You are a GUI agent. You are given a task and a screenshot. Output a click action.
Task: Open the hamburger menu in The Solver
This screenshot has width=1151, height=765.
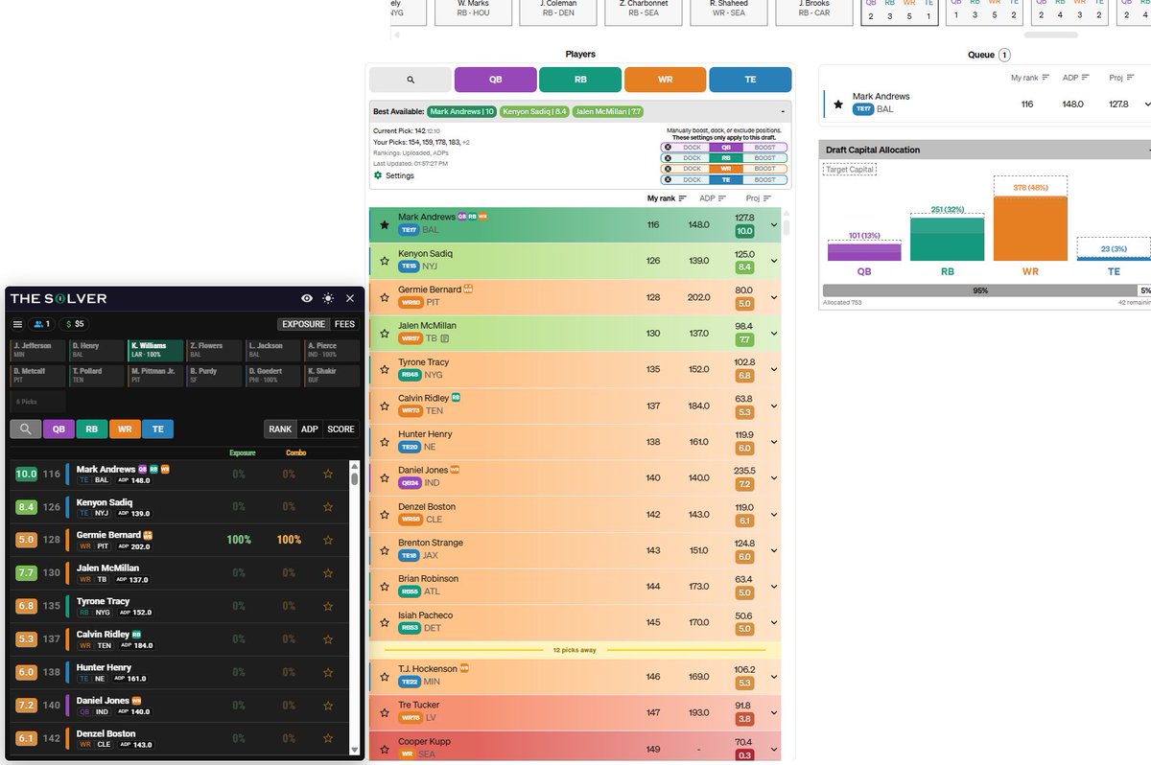(x=17, y=324)
